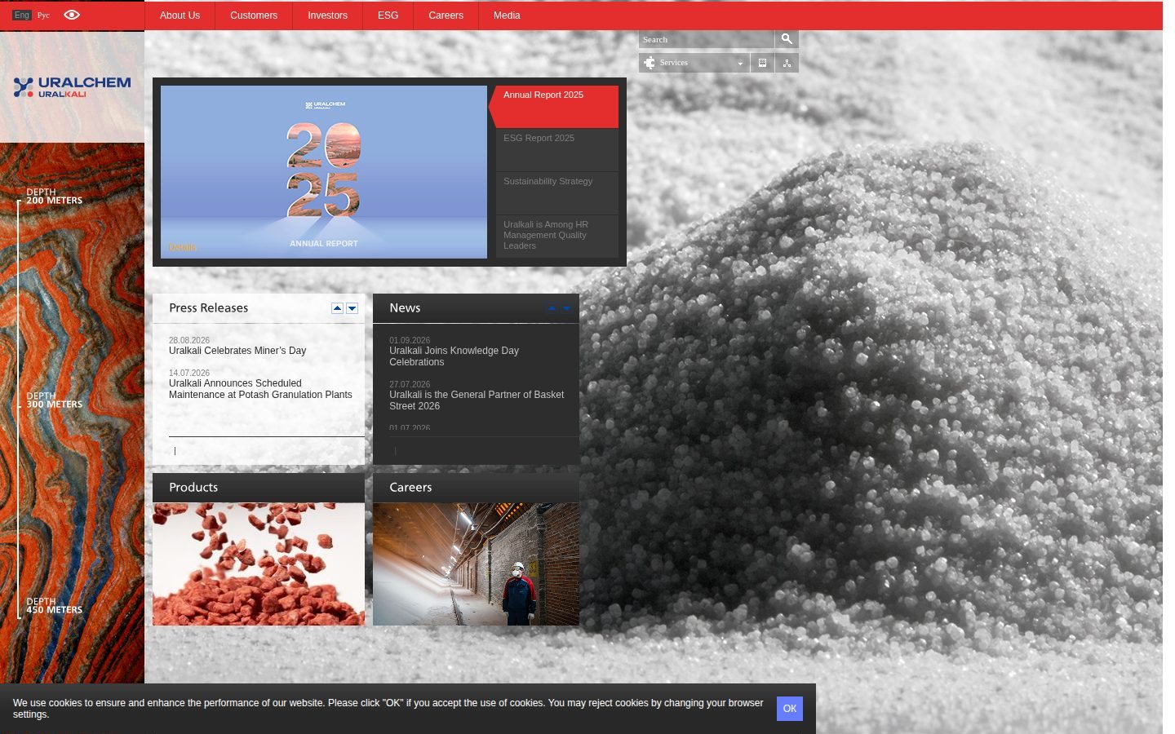Open the Products heading link

point(193,488)
